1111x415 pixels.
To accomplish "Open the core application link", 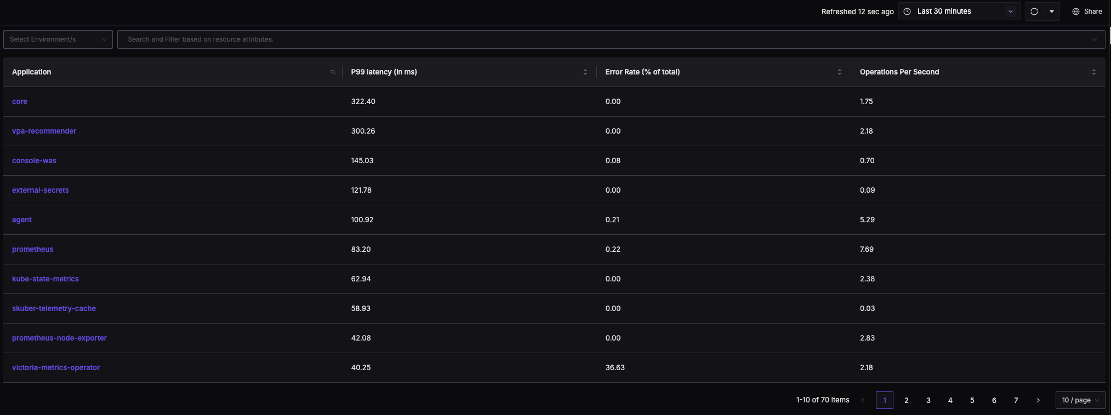I will tap(20, 101).
